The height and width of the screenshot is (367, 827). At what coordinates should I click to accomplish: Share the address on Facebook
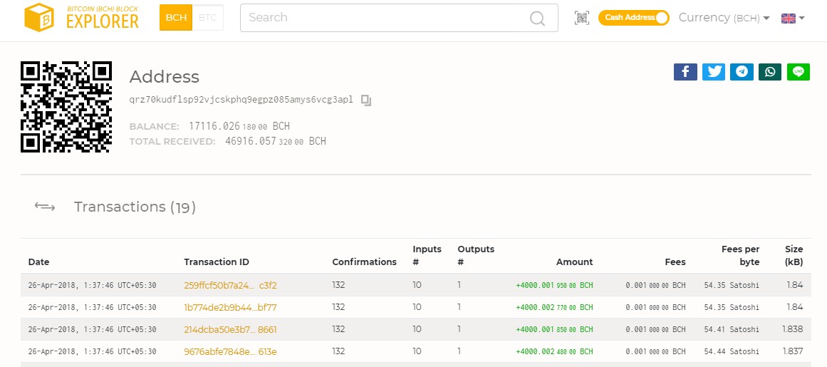tap(685, 72)
